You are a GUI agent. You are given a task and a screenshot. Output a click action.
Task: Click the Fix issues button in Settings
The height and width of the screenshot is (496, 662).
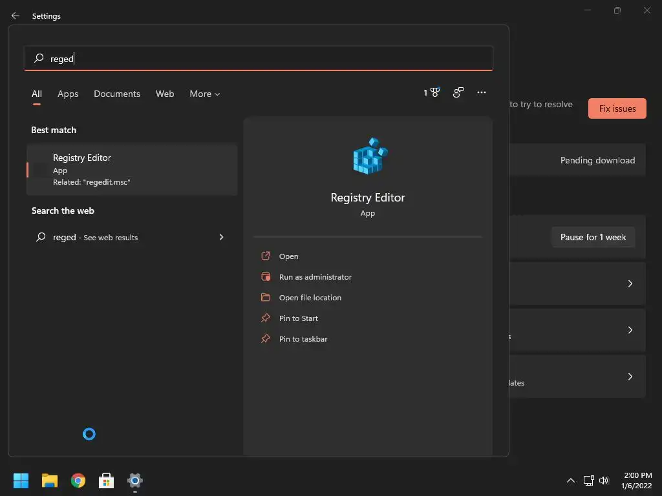(x=617, y=108)
